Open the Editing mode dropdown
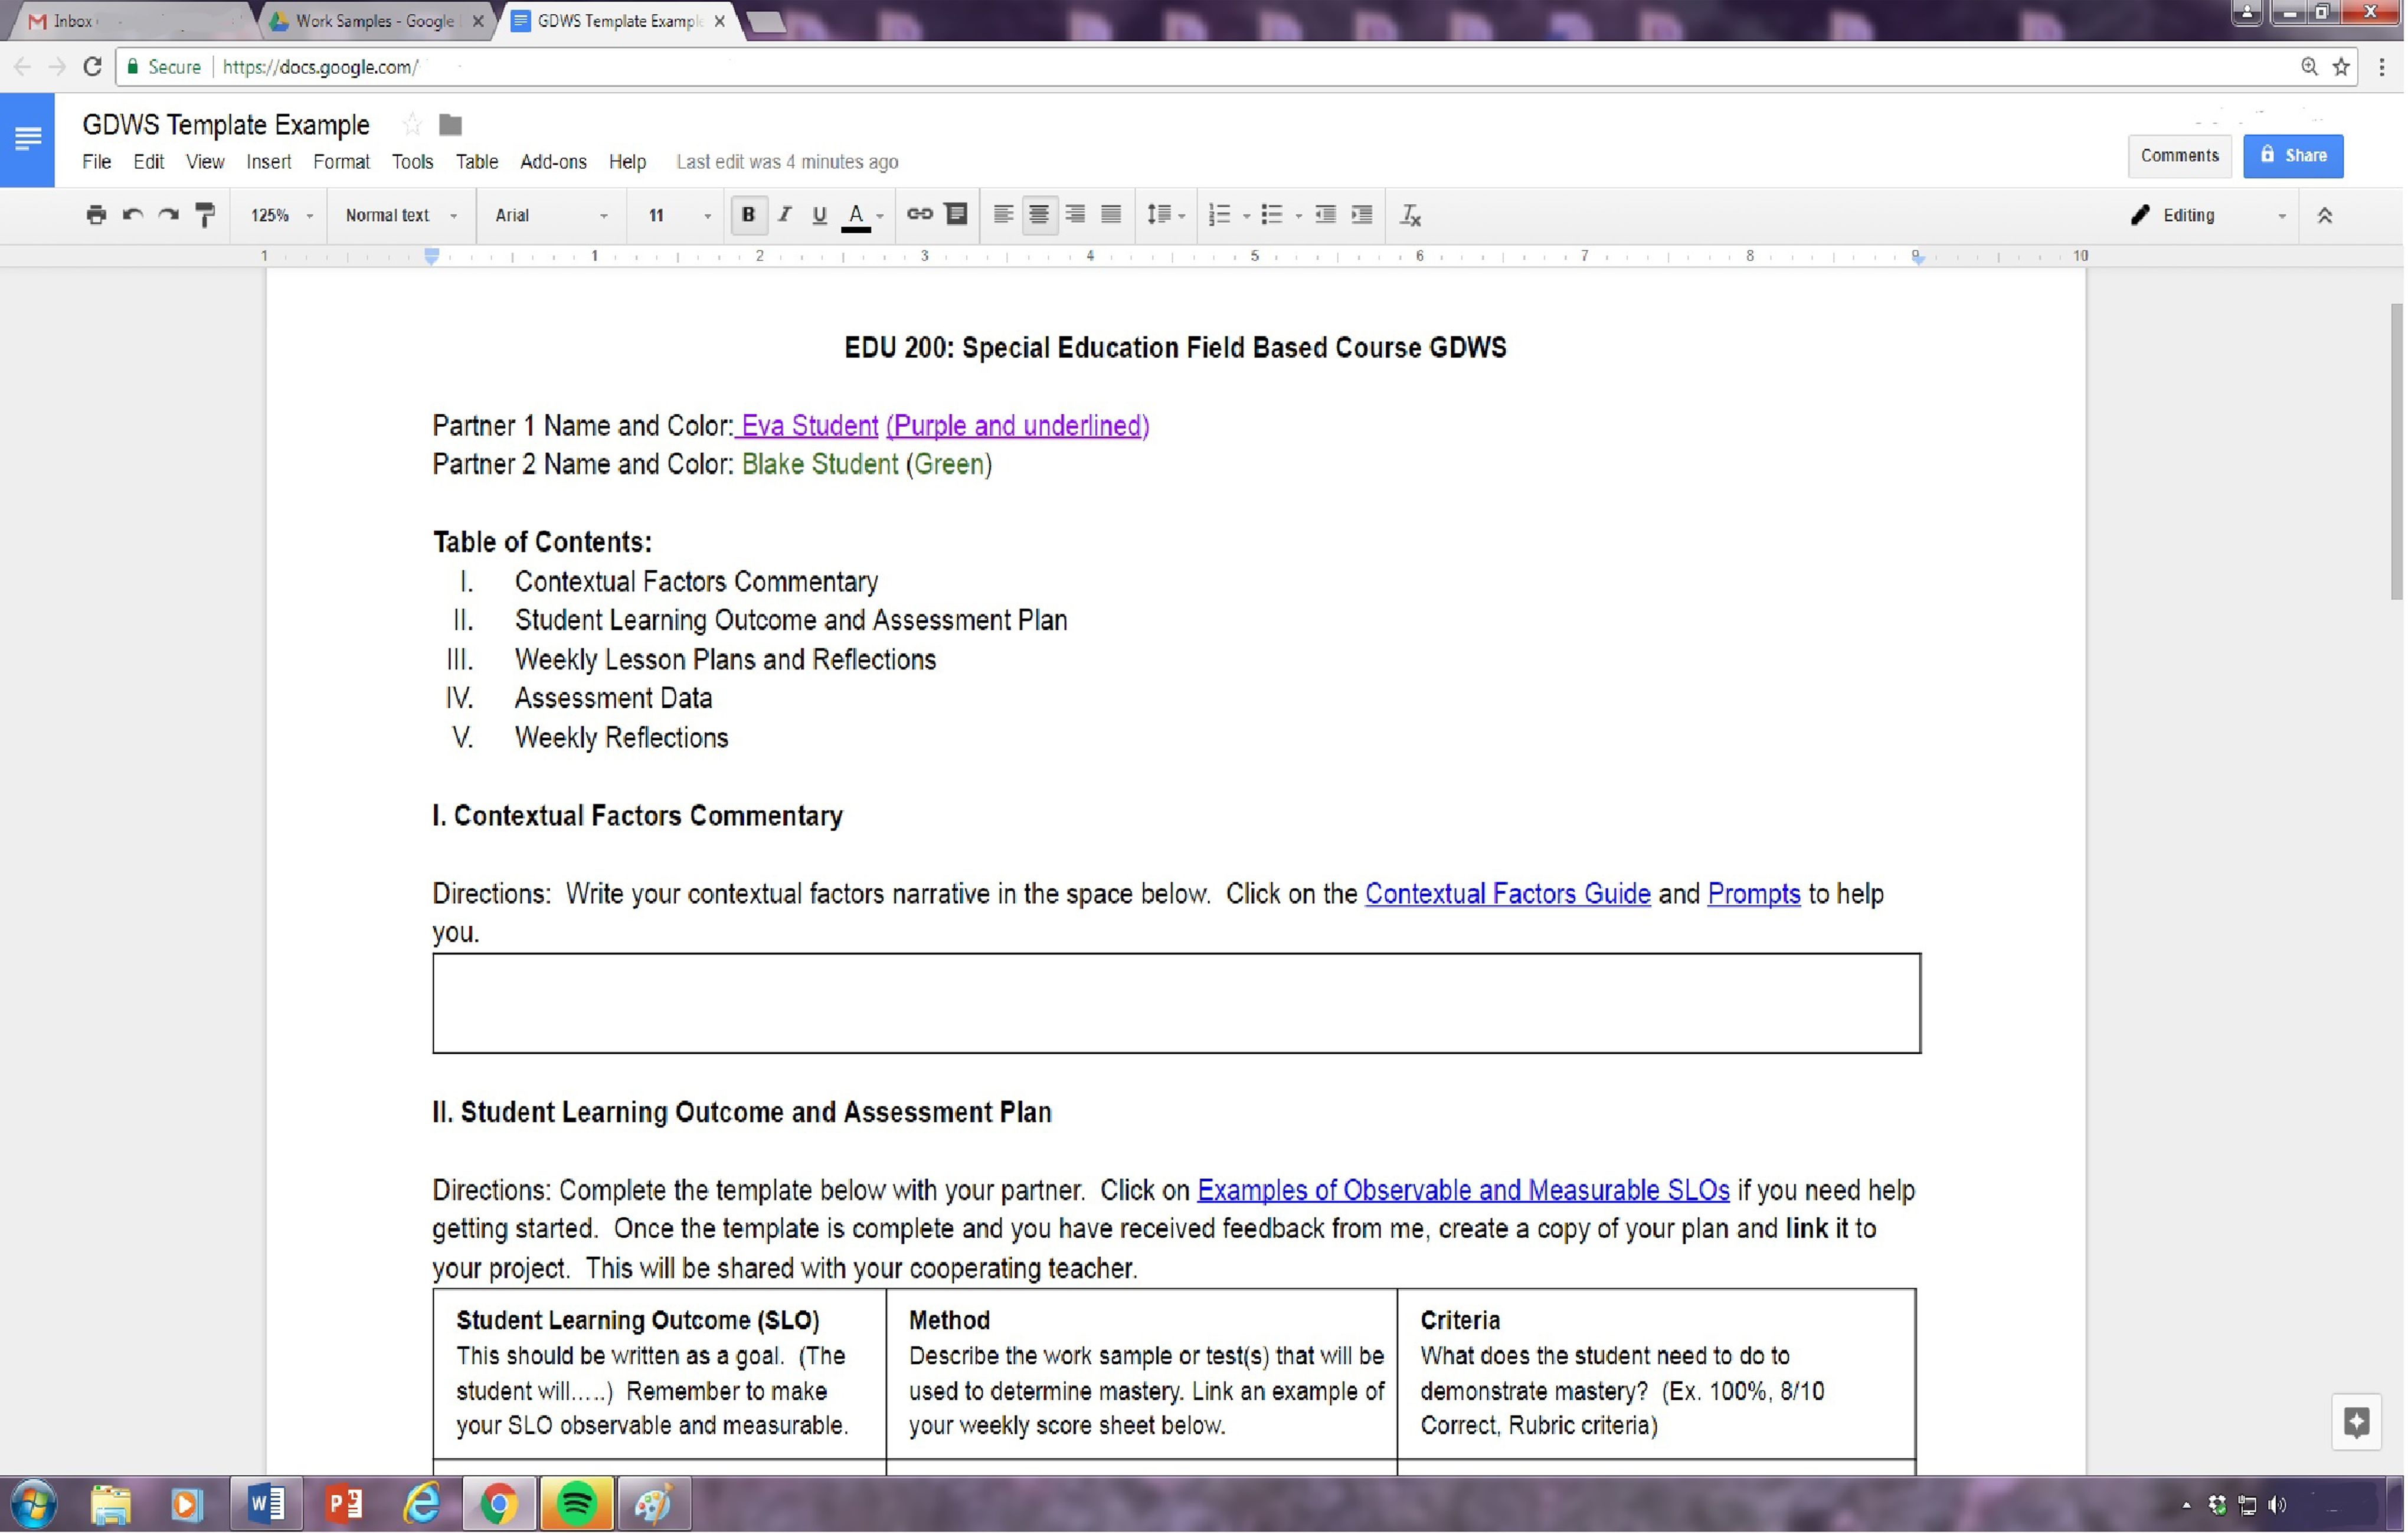This screenshot has height=1533, width=2408. point(2208,215)
